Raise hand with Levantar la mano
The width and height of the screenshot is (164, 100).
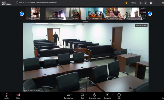coord(95,96)
